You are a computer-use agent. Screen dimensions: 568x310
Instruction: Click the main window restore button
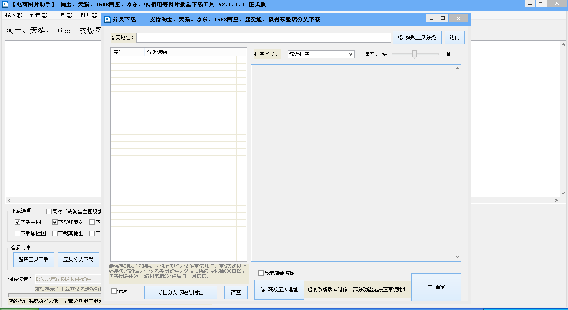[x=541, y=3]
